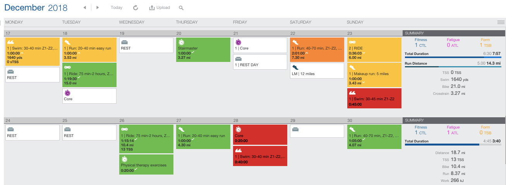This screenshot has width=506, height=185.
Task: Click stopwatch icon on Stairmaster workout
Action: tap(181, 42)
